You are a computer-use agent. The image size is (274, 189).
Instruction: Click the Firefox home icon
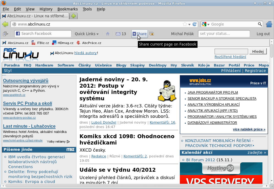coord(269,24)
